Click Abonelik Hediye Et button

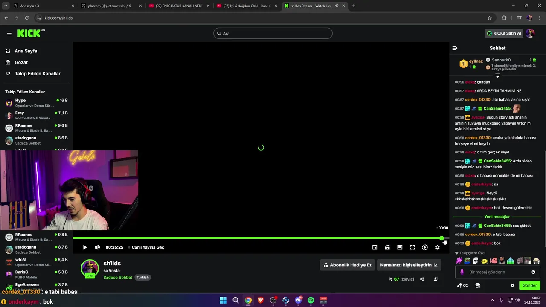347,265
